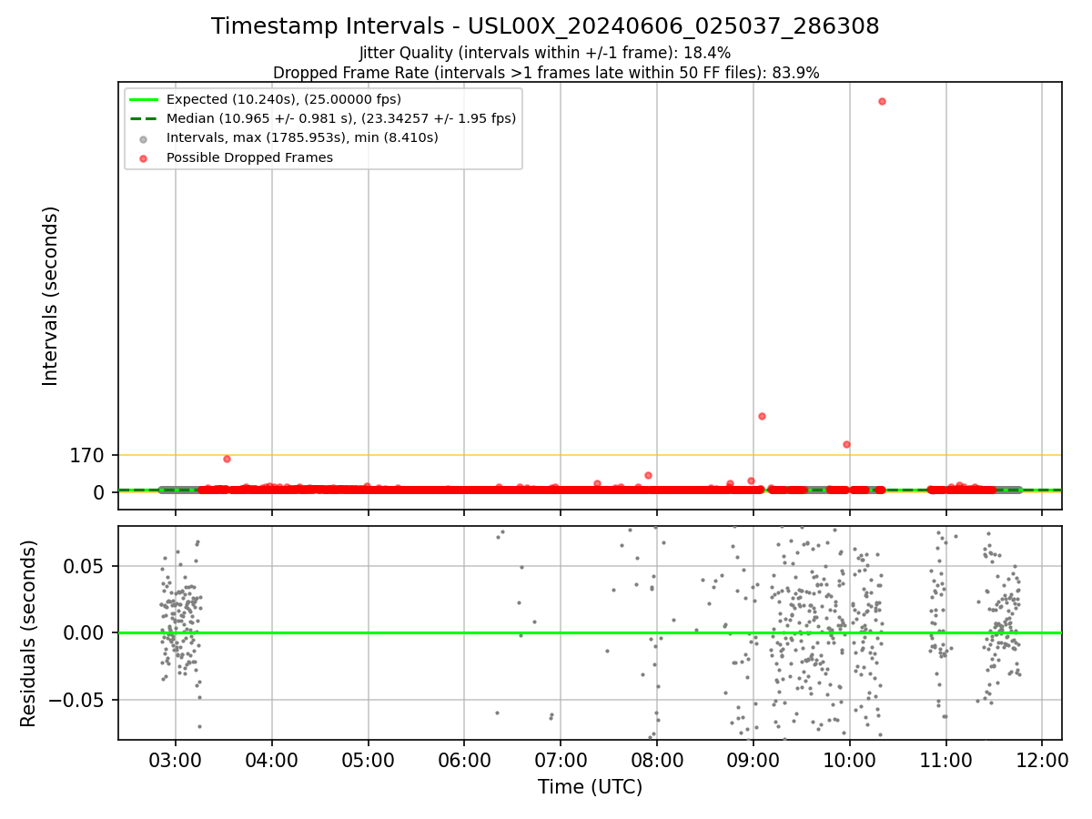The width and height of the screenshot is (1092, 819).
Task: Click the '06:00' x-axis tick label
Action: click(464, 759)
